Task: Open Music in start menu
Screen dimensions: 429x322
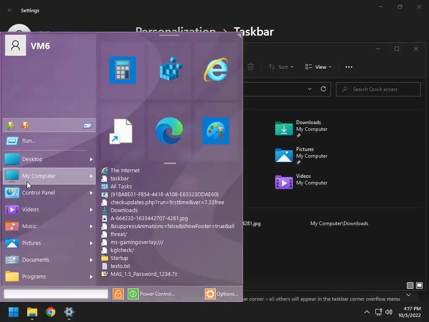Action: point(49,226)
